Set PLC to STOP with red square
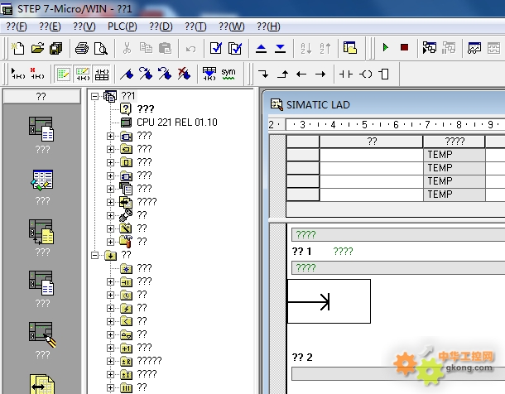 click(x=404, y=48)
